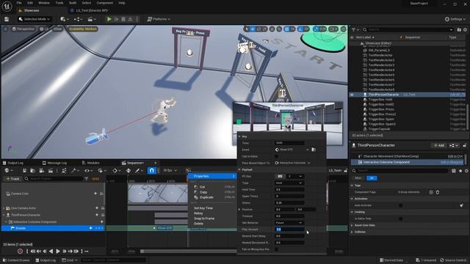
Task: Click the All filter toggle in Details
Action: tap(372, 178)
